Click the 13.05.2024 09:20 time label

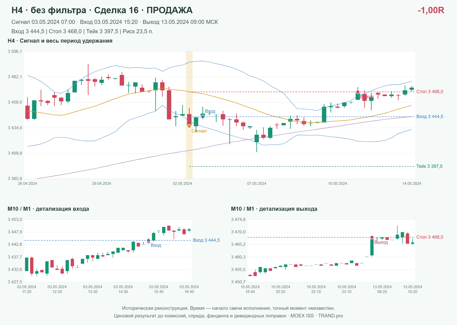(382, 289)
